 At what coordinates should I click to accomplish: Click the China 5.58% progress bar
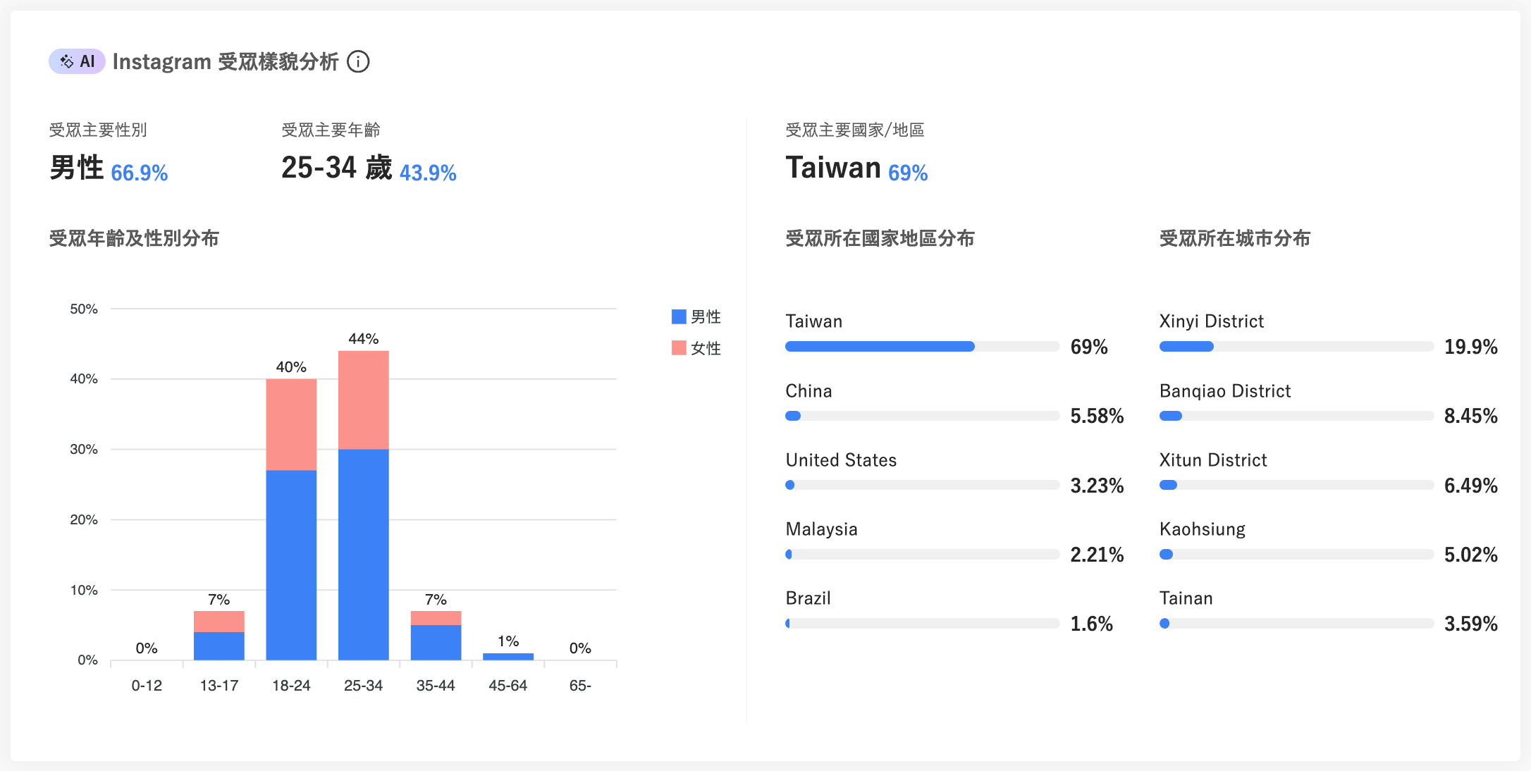tap(923, 416)
